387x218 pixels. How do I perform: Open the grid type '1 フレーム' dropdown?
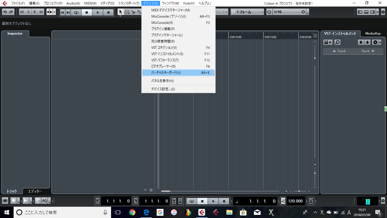tap(247, 12)
